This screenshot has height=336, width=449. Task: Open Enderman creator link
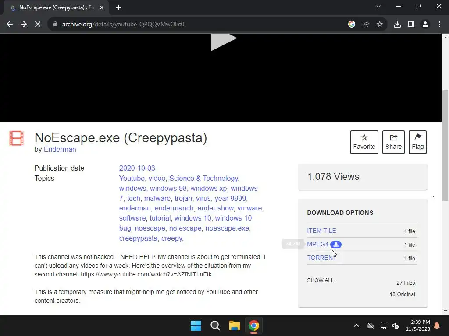click(x=60, y=150)
